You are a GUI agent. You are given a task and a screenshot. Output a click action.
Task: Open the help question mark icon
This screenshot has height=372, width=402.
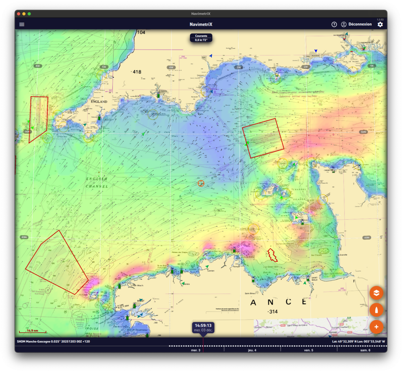point(334,24)
